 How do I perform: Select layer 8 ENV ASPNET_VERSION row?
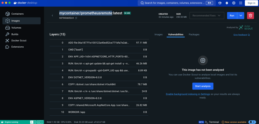tap(99, 98)
